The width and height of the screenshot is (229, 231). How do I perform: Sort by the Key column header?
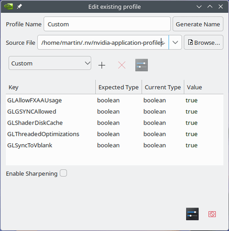pos(51,87)
